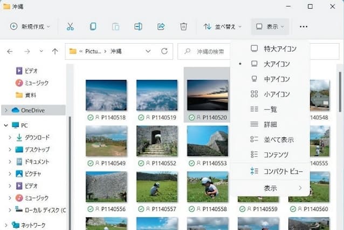
Task: Click the Rename icon in toolbar
Action: (x=138, y=26)
